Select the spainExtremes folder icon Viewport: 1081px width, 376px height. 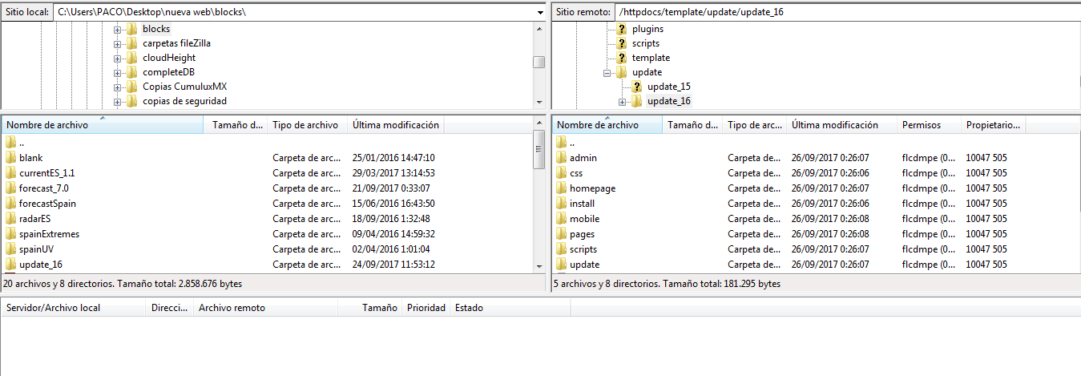click(x=10, y=234)
